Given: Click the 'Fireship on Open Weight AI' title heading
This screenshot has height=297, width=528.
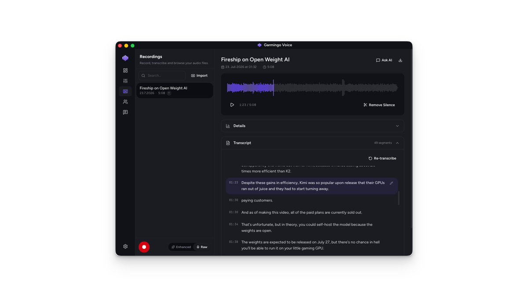Looking at the screenshot, I should 255,59.
